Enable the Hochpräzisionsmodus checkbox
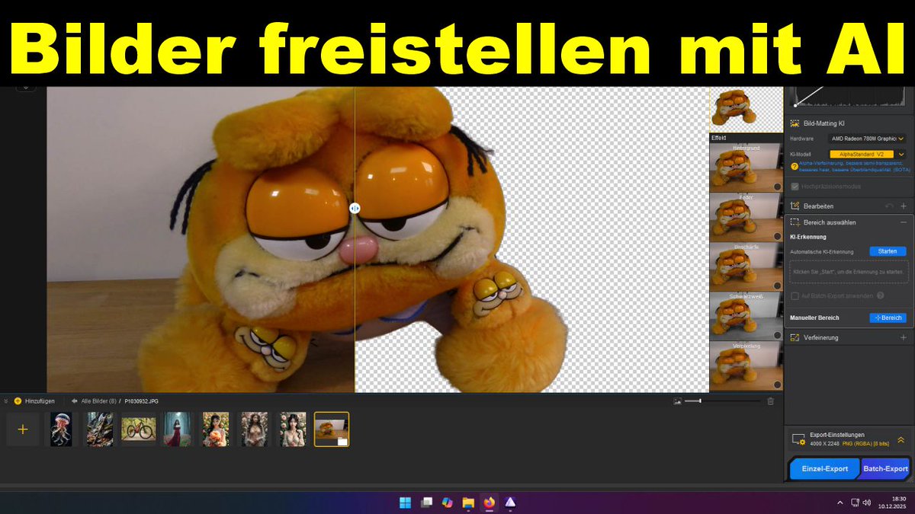 795,186
